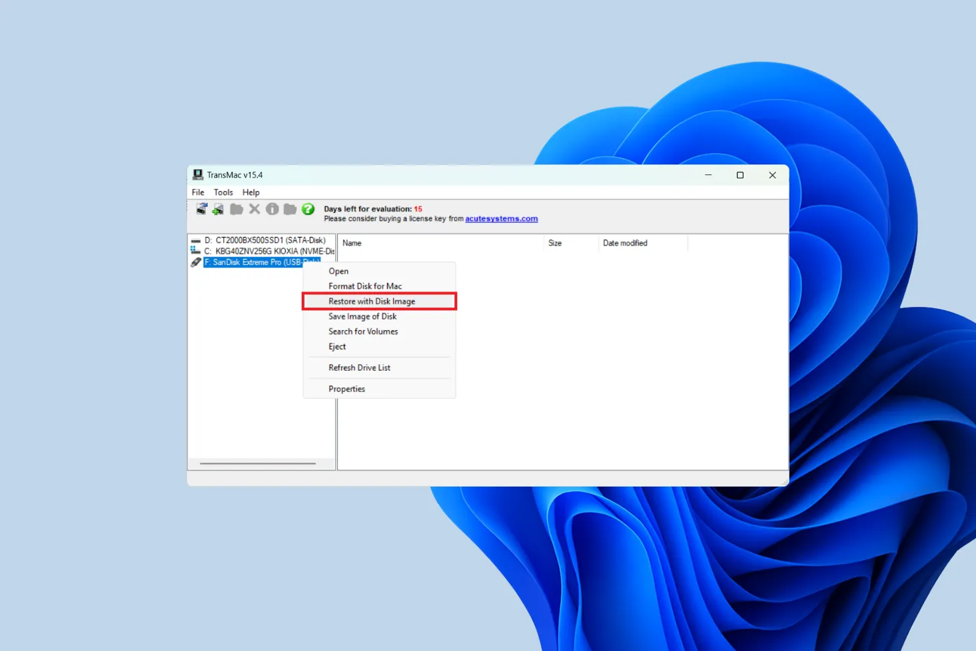
Task: Open the Help menu
Action: pos(251,192)
